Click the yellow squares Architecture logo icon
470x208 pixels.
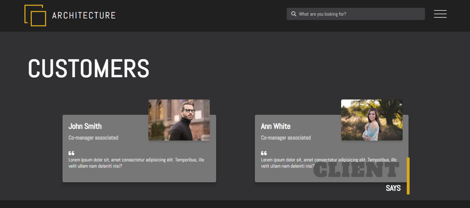pyautogui.click(x=35, y=15)
